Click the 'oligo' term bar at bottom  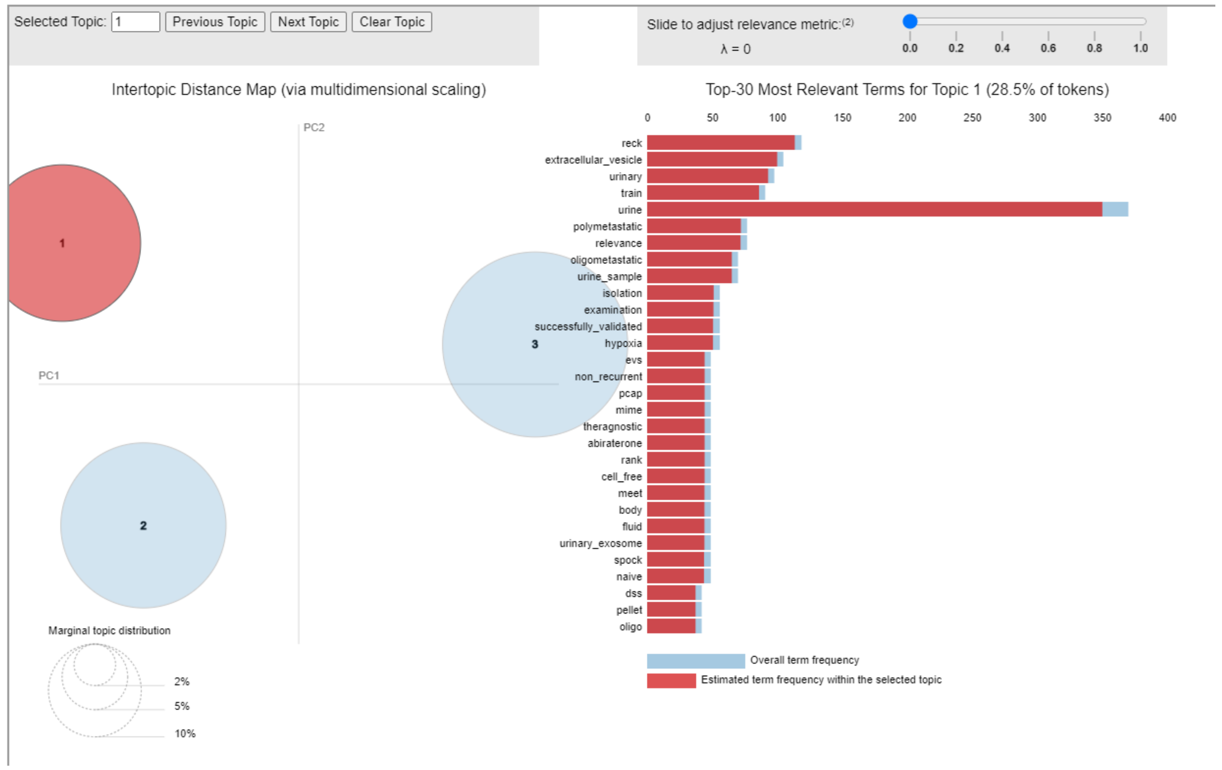(671, 626)
